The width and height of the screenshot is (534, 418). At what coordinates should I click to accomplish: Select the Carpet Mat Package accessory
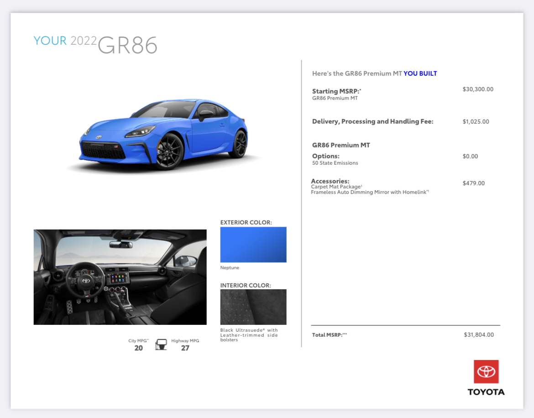tap(336, 187)
